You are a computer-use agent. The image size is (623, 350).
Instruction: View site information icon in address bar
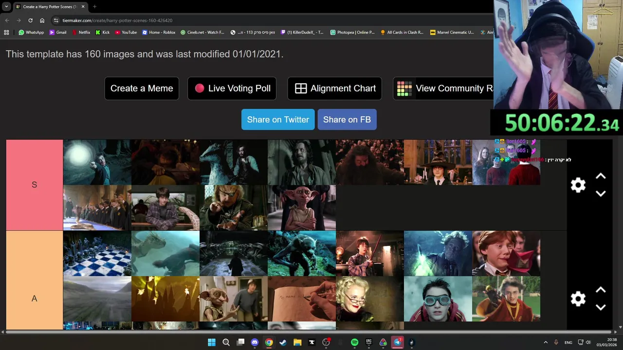coord(56,20)
